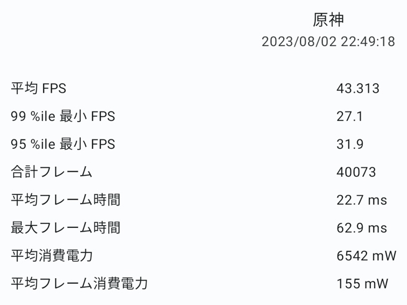Image resolution: width=407 pixels, height=305 pixels.
Task: Click the 62.9 ms value
Action: click(362, 228)
